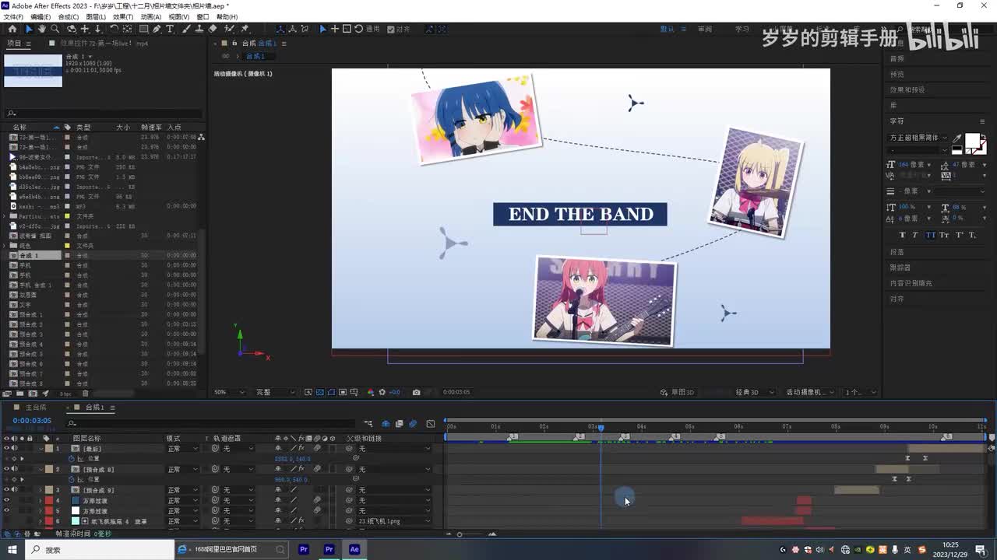Screen dimensions: 997x560
Task: Click the white fill color swatch in the Character panel
Action: (972, 141)
